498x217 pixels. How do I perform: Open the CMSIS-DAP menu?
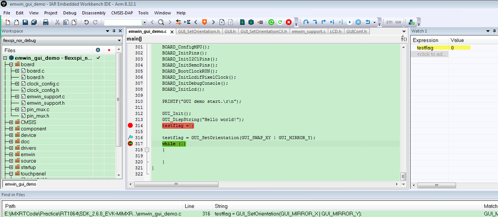point(122,13)
